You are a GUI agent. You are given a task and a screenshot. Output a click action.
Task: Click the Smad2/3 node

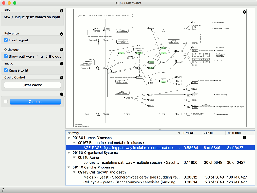click(x=151, y=28)
